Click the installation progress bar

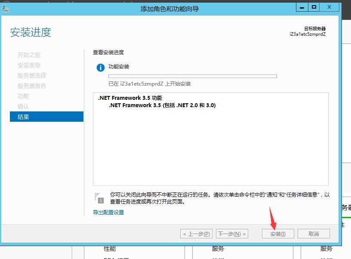coord(193,76)
